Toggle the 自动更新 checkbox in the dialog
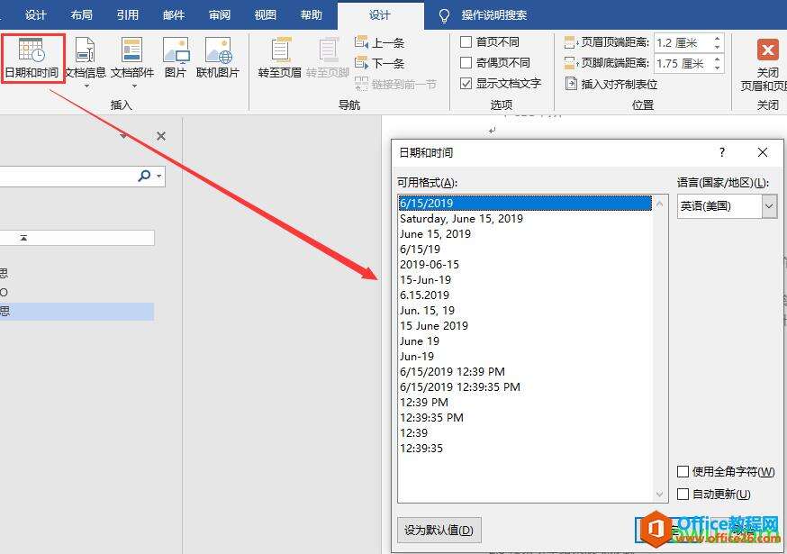The image size is (787, 554). (x=683, y=494)
